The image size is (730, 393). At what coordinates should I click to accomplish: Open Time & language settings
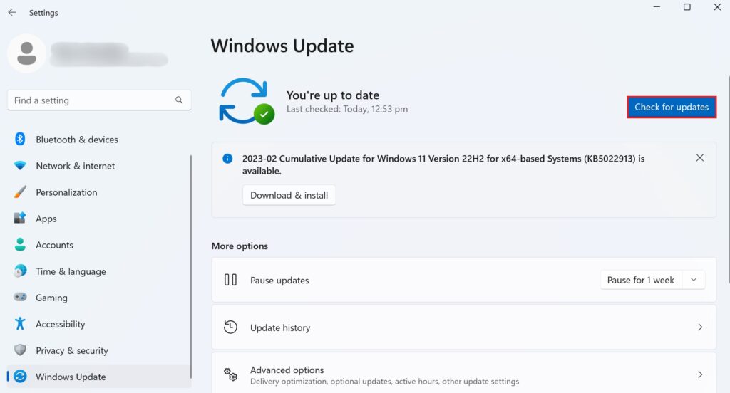[98, 271]
